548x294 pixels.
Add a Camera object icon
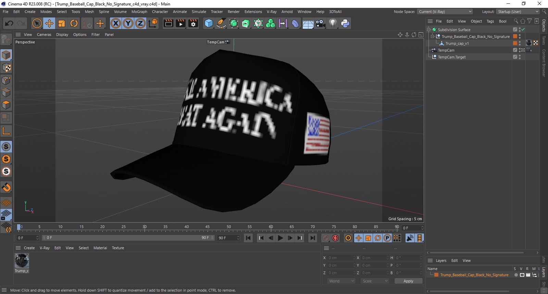click(x=320, y=23)
